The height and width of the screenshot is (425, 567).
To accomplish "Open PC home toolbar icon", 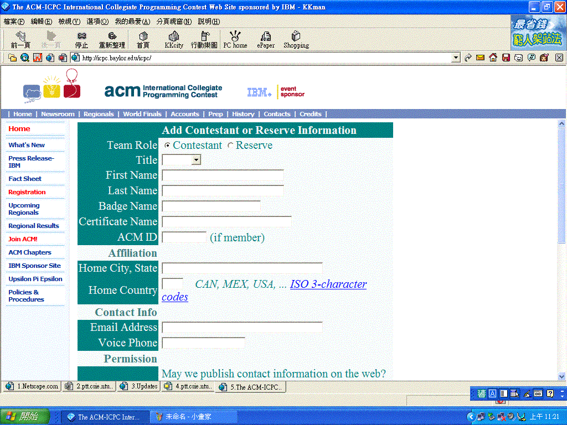I will tap(235, 39).
